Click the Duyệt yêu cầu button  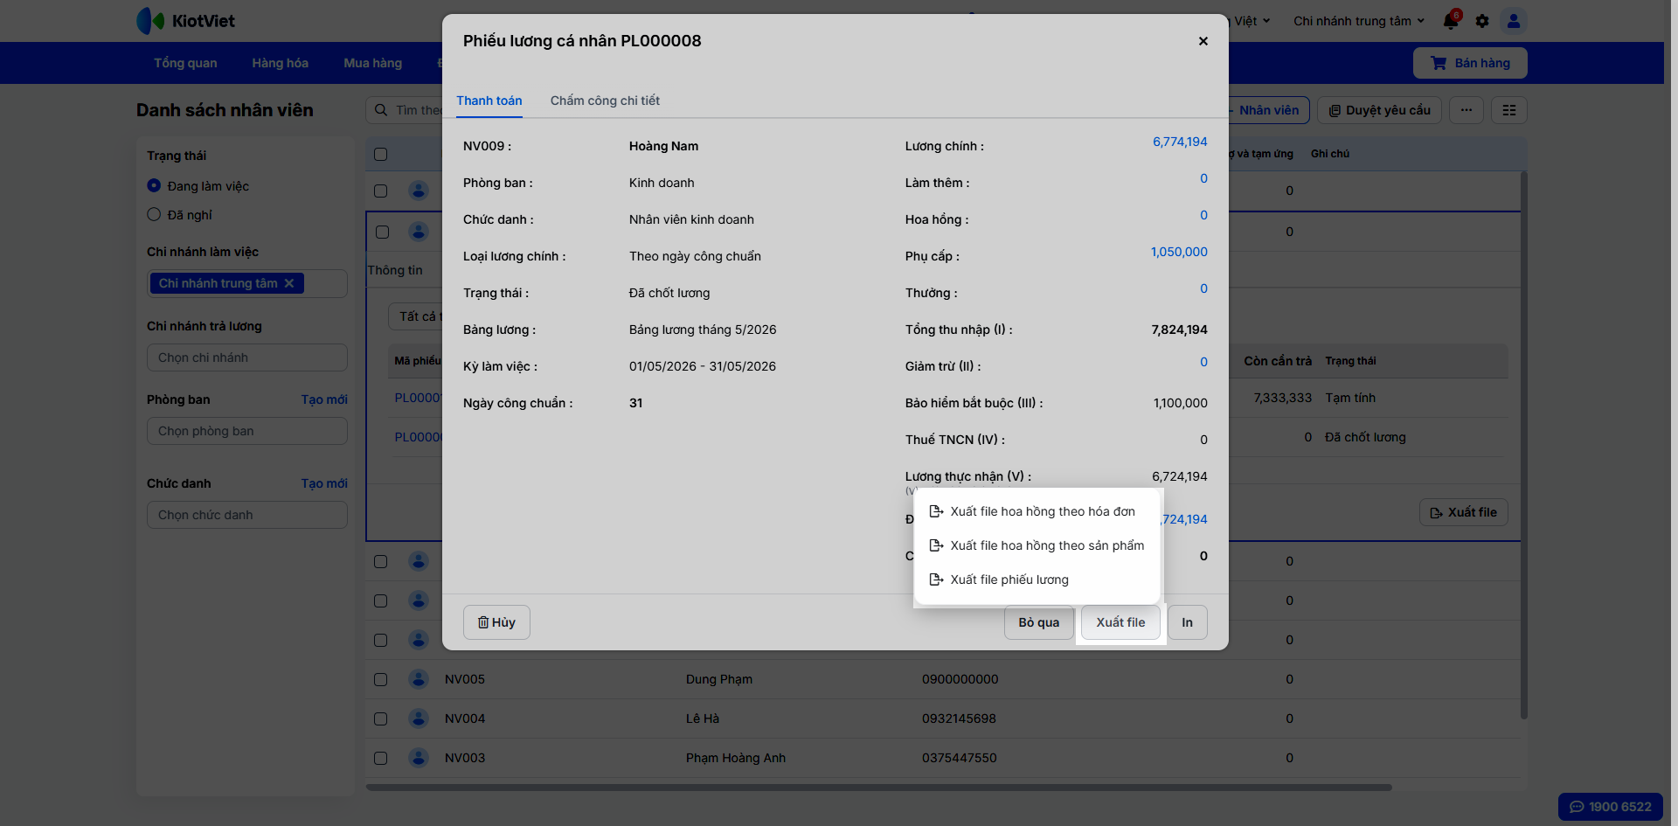(1379, 110)
